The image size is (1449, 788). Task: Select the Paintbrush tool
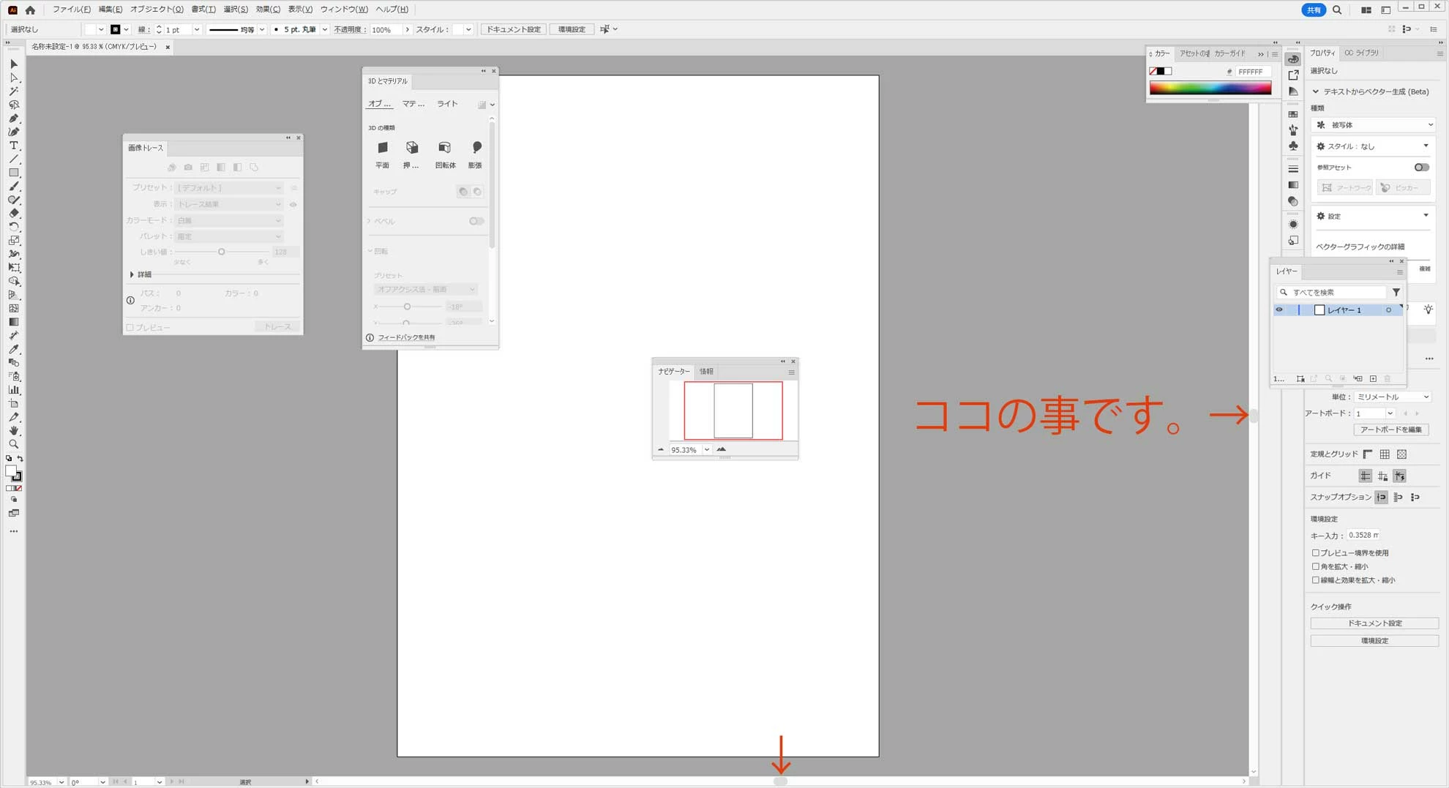point(13,186)
